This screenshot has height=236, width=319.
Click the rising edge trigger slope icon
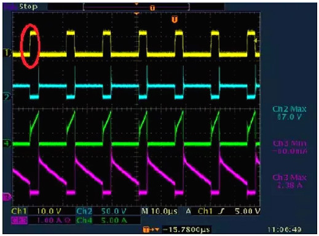point(221,211)
